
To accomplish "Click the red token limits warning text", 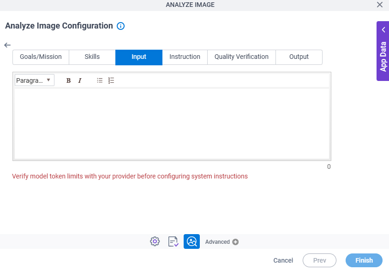I will [130, 176].
